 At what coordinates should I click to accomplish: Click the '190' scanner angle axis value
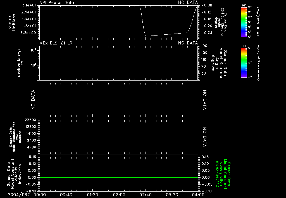click(x=204, y=46)
